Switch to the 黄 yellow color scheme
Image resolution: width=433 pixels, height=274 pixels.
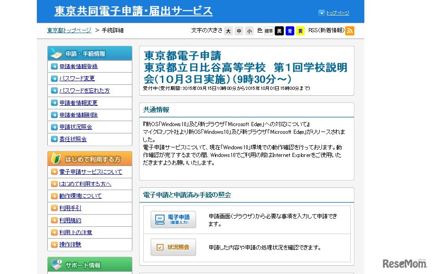[x=300, y=31]
